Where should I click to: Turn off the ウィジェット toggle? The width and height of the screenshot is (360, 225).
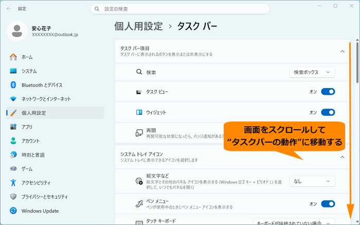328,112
